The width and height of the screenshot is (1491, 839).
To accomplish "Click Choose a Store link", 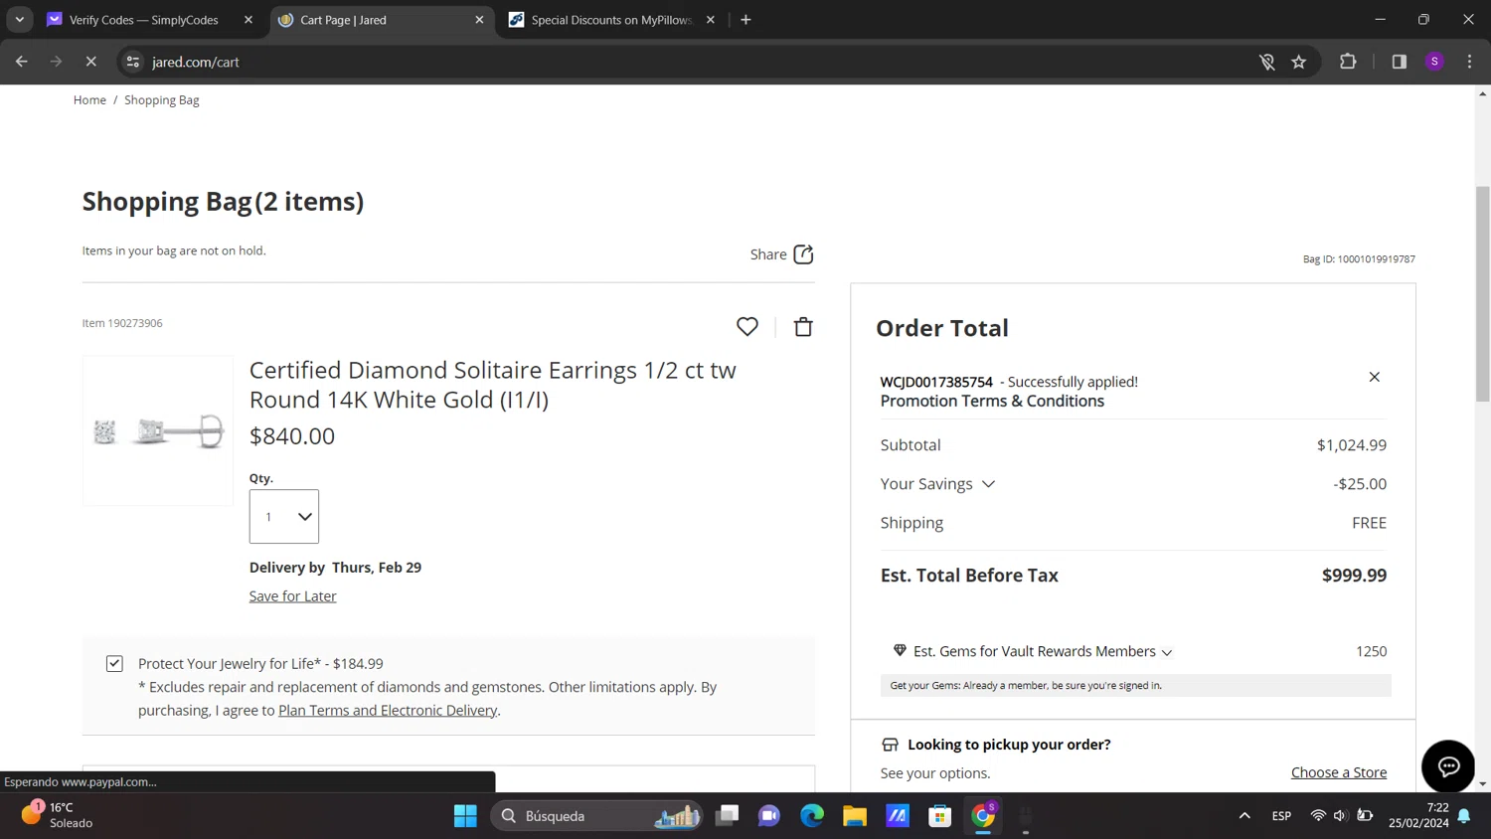I will pyautogui.click(x=1339, y=772).
